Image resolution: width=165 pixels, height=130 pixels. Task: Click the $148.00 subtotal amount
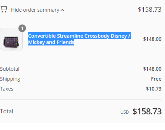click(152, 69)
